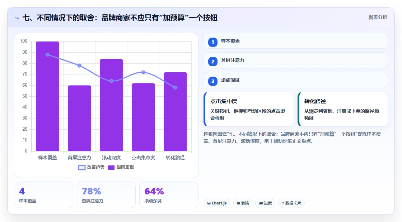Click the 点击集中度 bar in the chart

pos(143,117)
